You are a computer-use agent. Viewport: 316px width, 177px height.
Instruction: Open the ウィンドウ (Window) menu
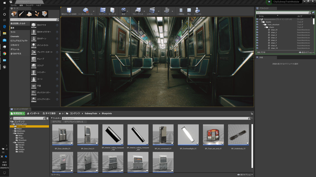(x=29, y=5)
